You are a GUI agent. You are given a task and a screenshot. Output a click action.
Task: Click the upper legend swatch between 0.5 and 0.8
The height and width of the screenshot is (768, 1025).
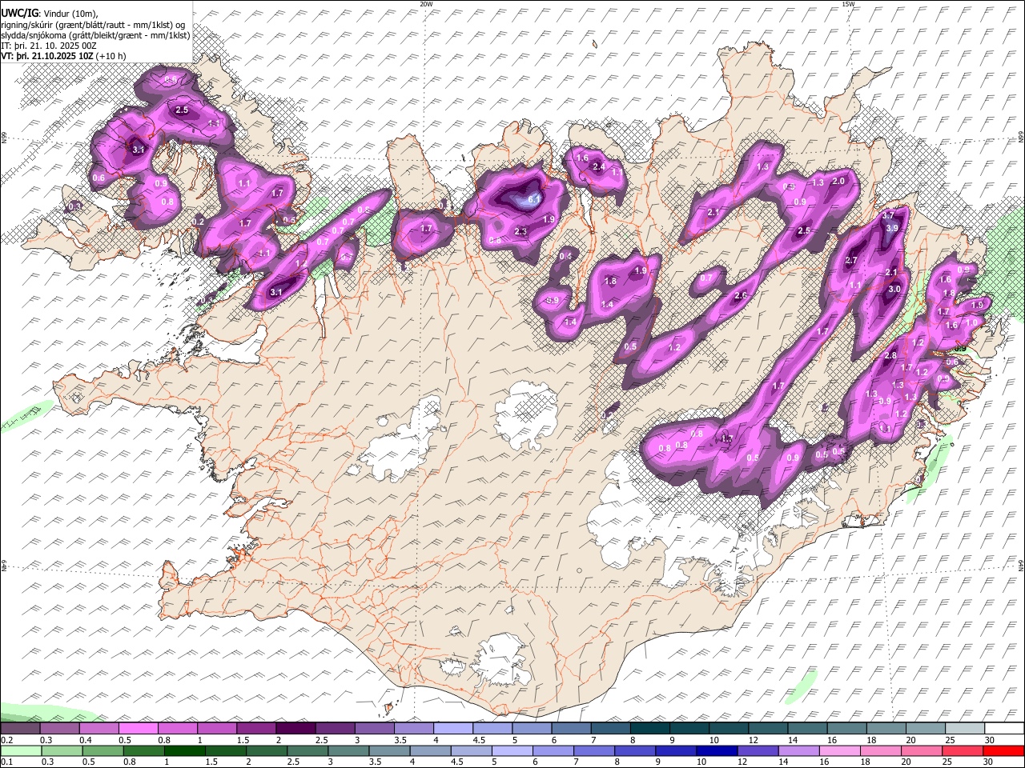tap(138, 729)
